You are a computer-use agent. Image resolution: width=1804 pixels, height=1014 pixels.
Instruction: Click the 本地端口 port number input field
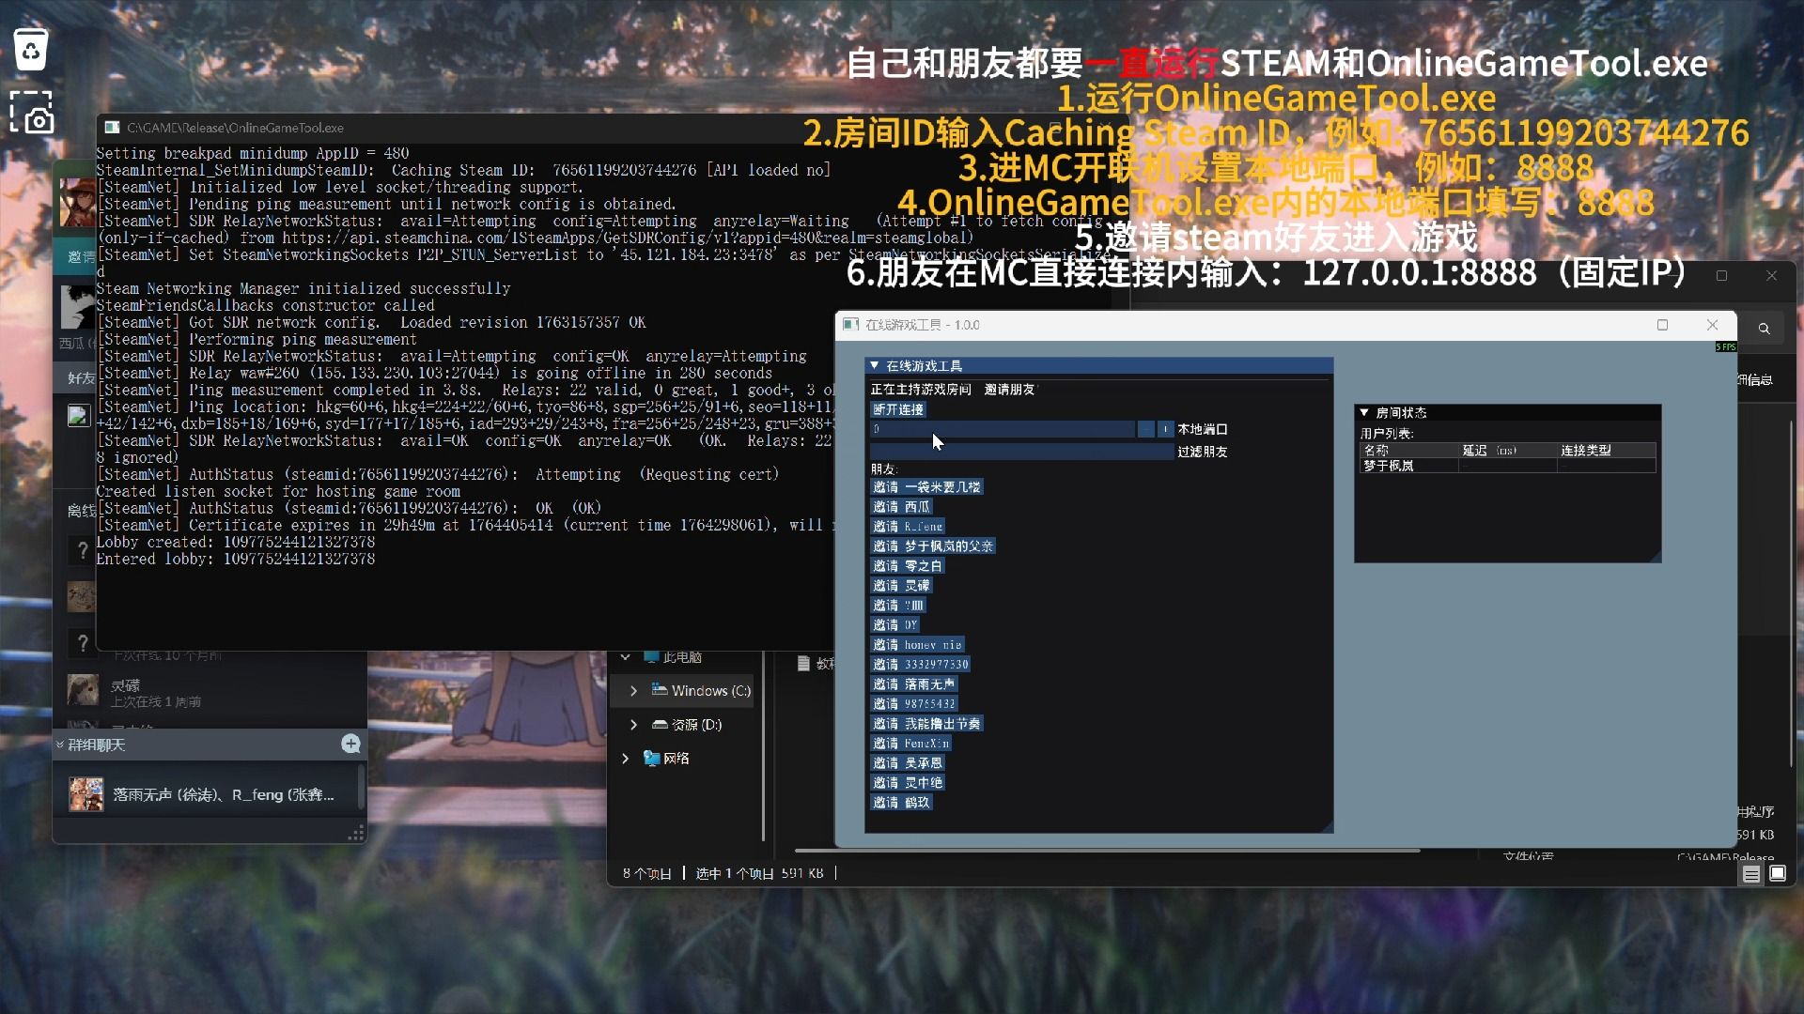1002,429
